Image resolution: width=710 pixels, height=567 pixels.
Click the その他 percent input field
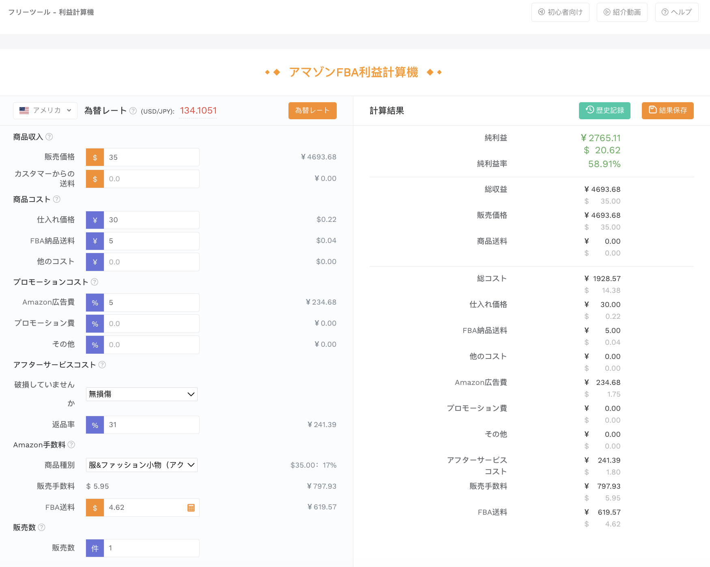tap(151, 345)
